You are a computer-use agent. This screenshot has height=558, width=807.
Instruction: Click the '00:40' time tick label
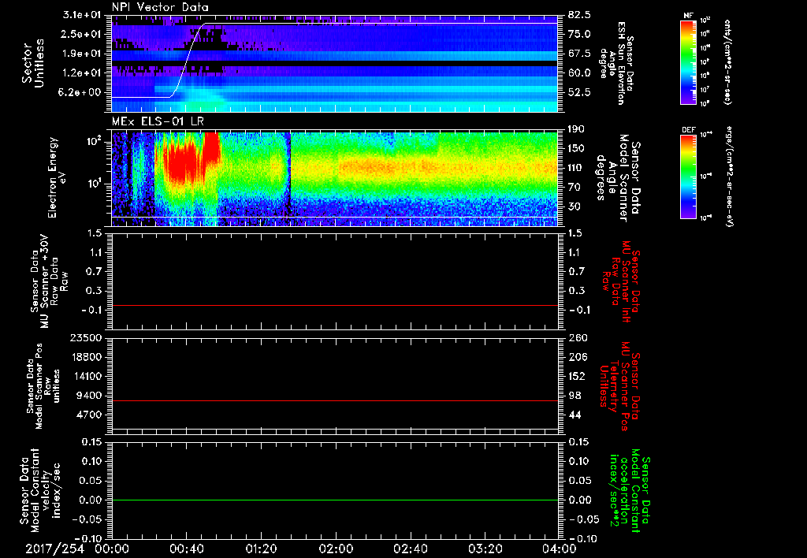tap(186, 549)
